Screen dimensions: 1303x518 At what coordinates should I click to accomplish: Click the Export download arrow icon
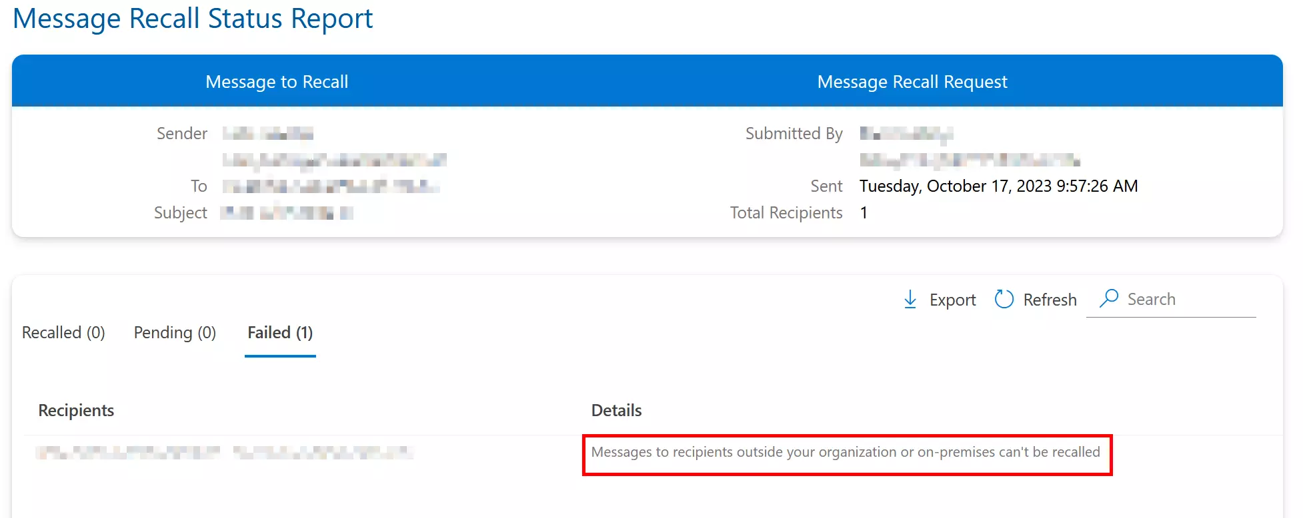pyautogui.click(x=910, y=300)
